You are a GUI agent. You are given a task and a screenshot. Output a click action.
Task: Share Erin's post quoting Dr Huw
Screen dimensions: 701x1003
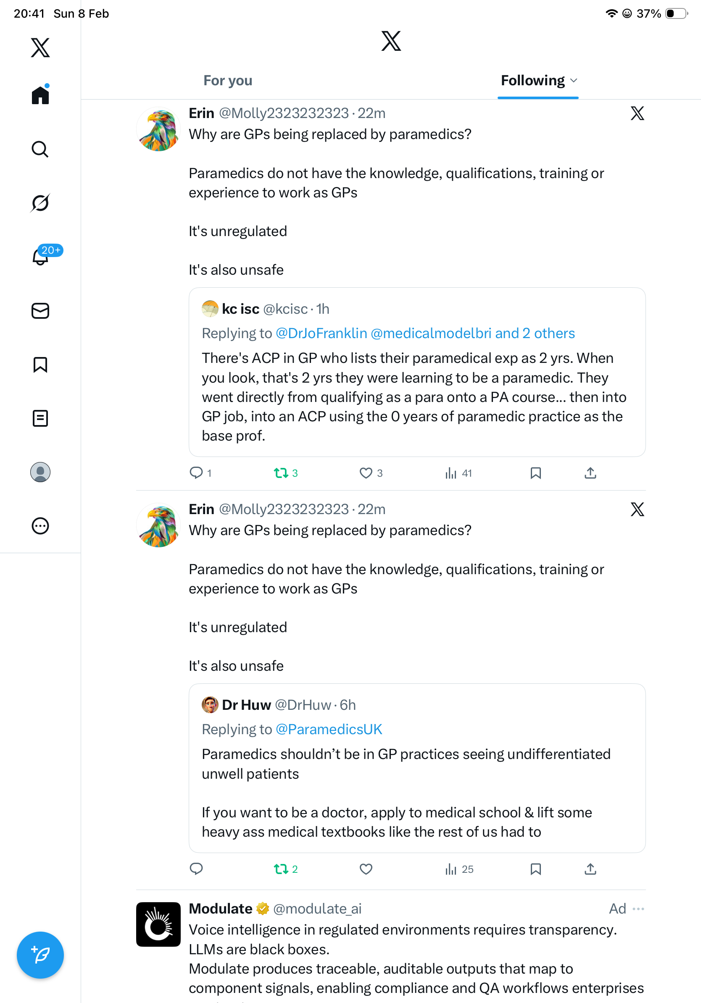[x=590, y=869]
